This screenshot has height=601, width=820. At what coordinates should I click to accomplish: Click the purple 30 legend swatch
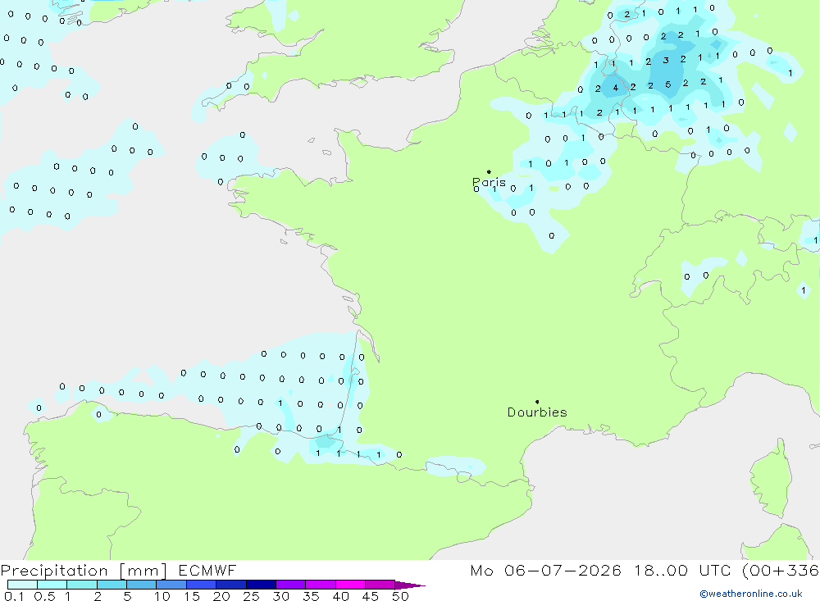pyautogui.click(x=291, y=585)
